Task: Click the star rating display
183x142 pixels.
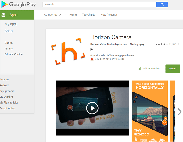Action: [x=162, y=44]
